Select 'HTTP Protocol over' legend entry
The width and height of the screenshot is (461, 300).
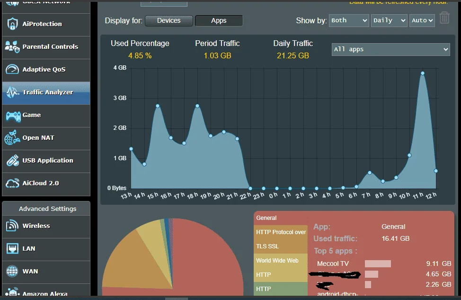(x=281, y=239)
